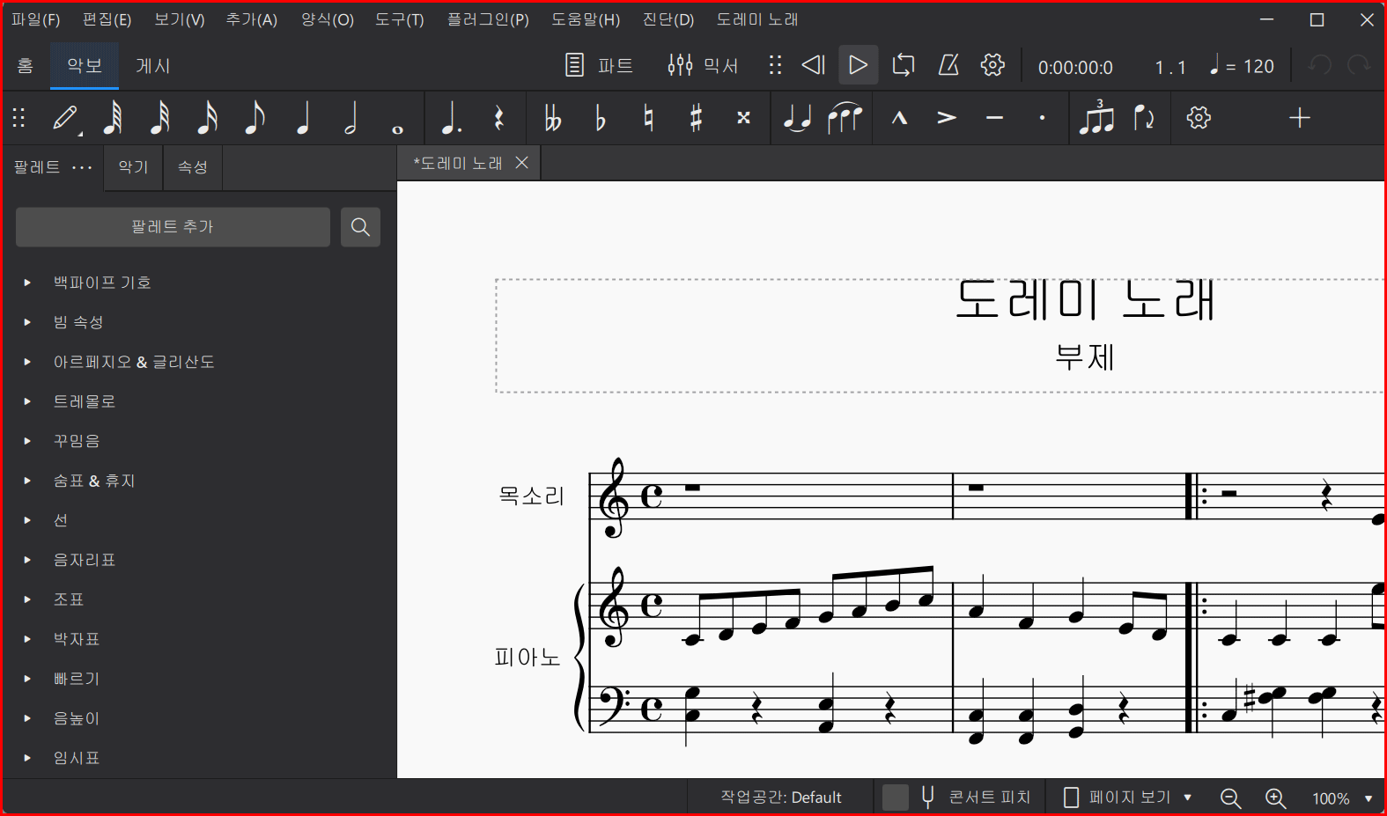This screenshot has width=1387, height=816.
Task: Search palettes with magnifier icon
Action: click(360, 227)
